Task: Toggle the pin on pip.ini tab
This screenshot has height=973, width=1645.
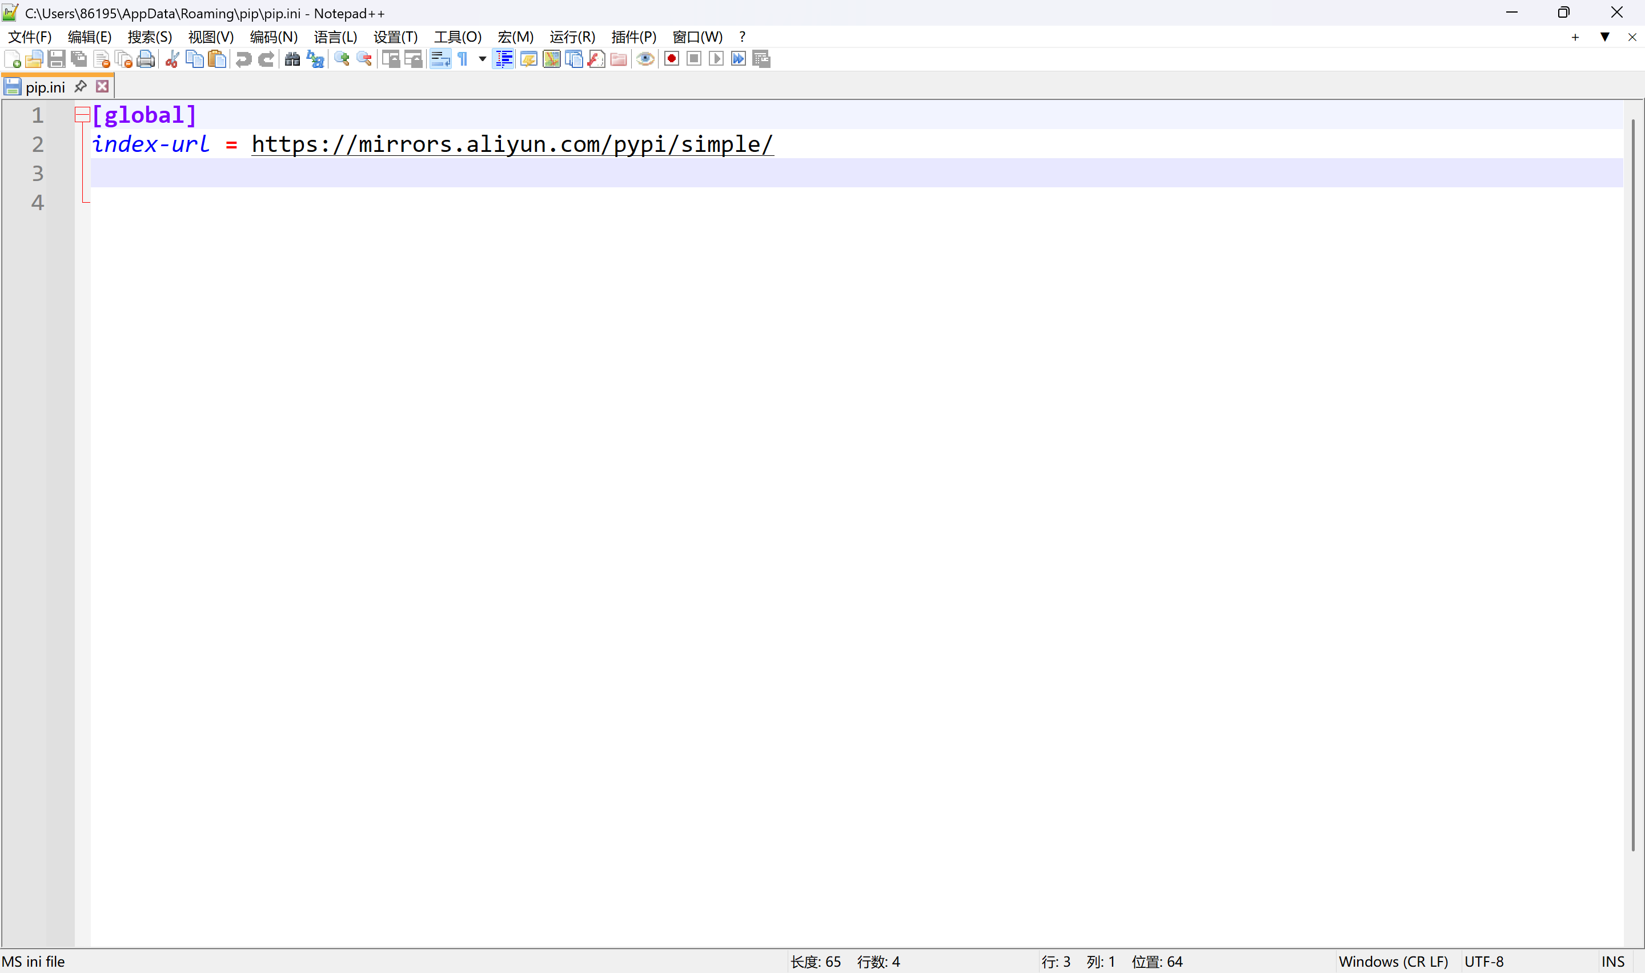Action: [x=81, y=87]
